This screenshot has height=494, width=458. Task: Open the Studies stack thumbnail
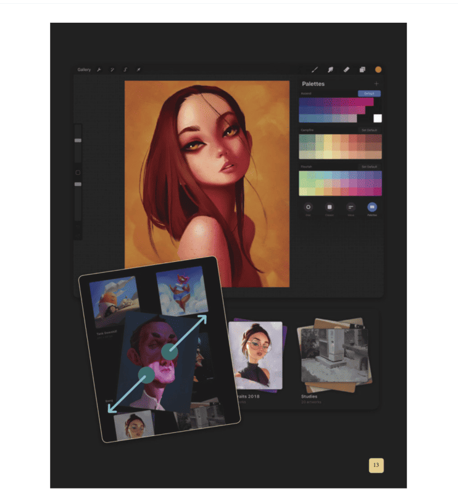335,354
